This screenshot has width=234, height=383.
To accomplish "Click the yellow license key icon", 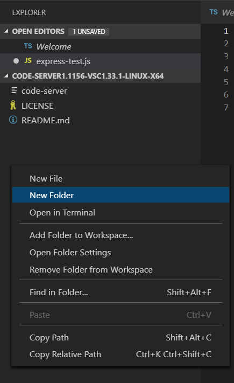I will point(13,105).
